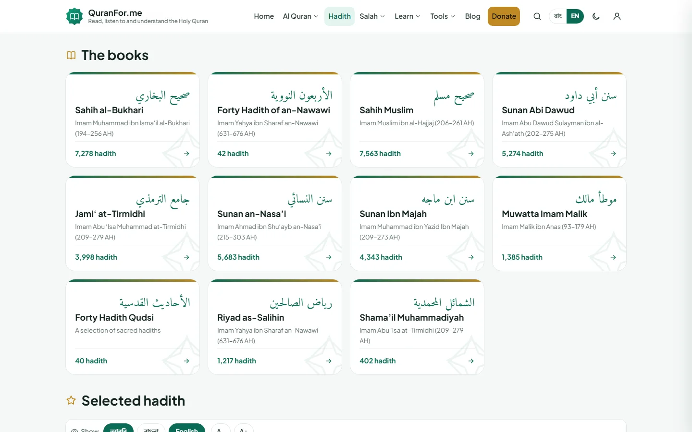Click '7,278 hadith' count text
Viewport: 692px width, 432px height.
(x=96, y=154)
